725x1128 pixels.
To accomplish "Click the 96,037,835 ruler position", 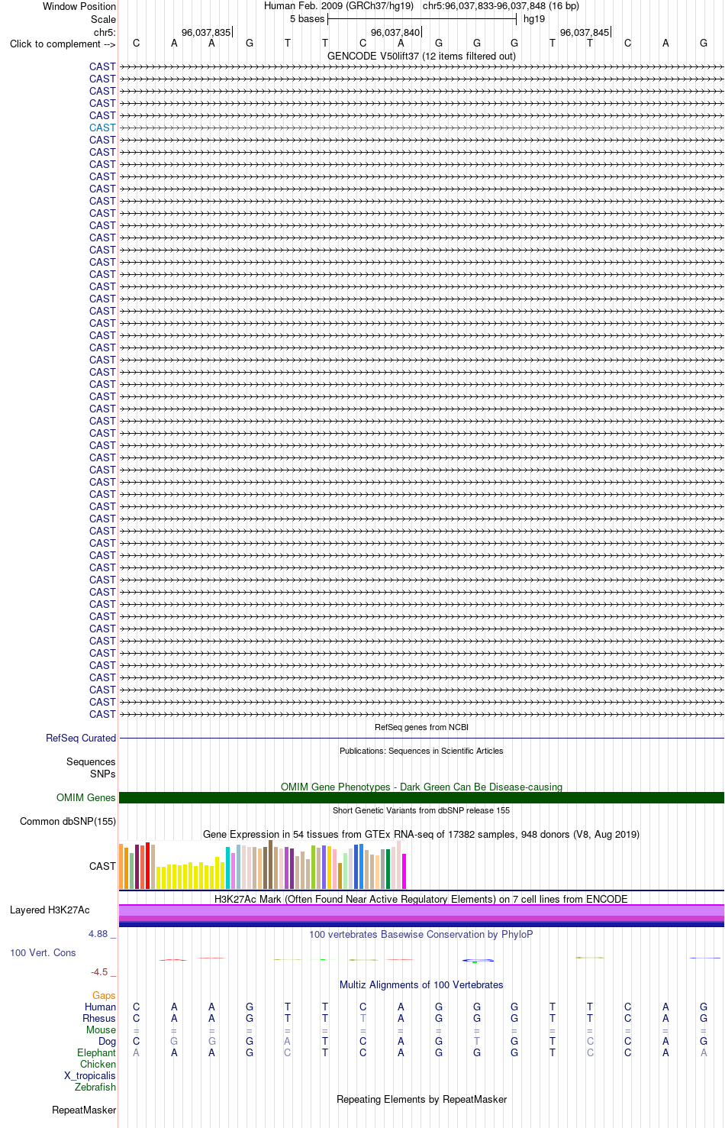I will point(206,33).
